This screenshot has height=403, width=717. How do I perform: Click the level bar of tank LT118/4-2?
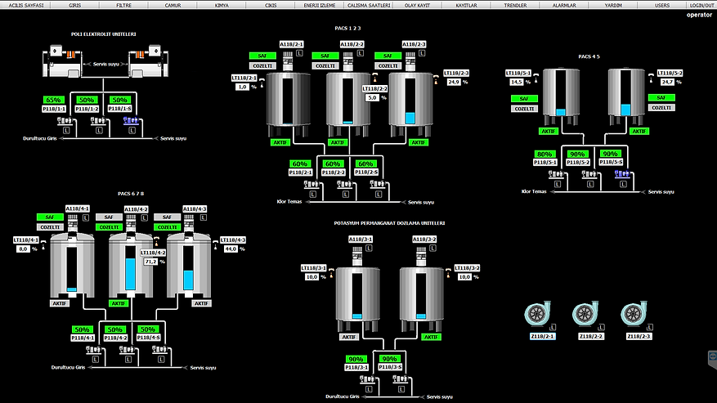[x=130, y=274]
